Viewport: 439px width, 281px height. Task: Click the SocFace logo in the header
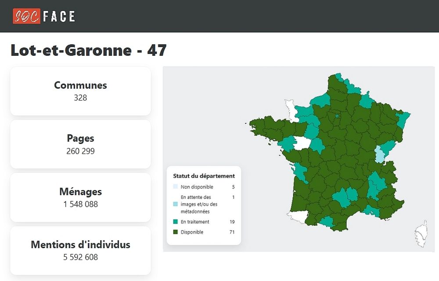click(44, 16)
